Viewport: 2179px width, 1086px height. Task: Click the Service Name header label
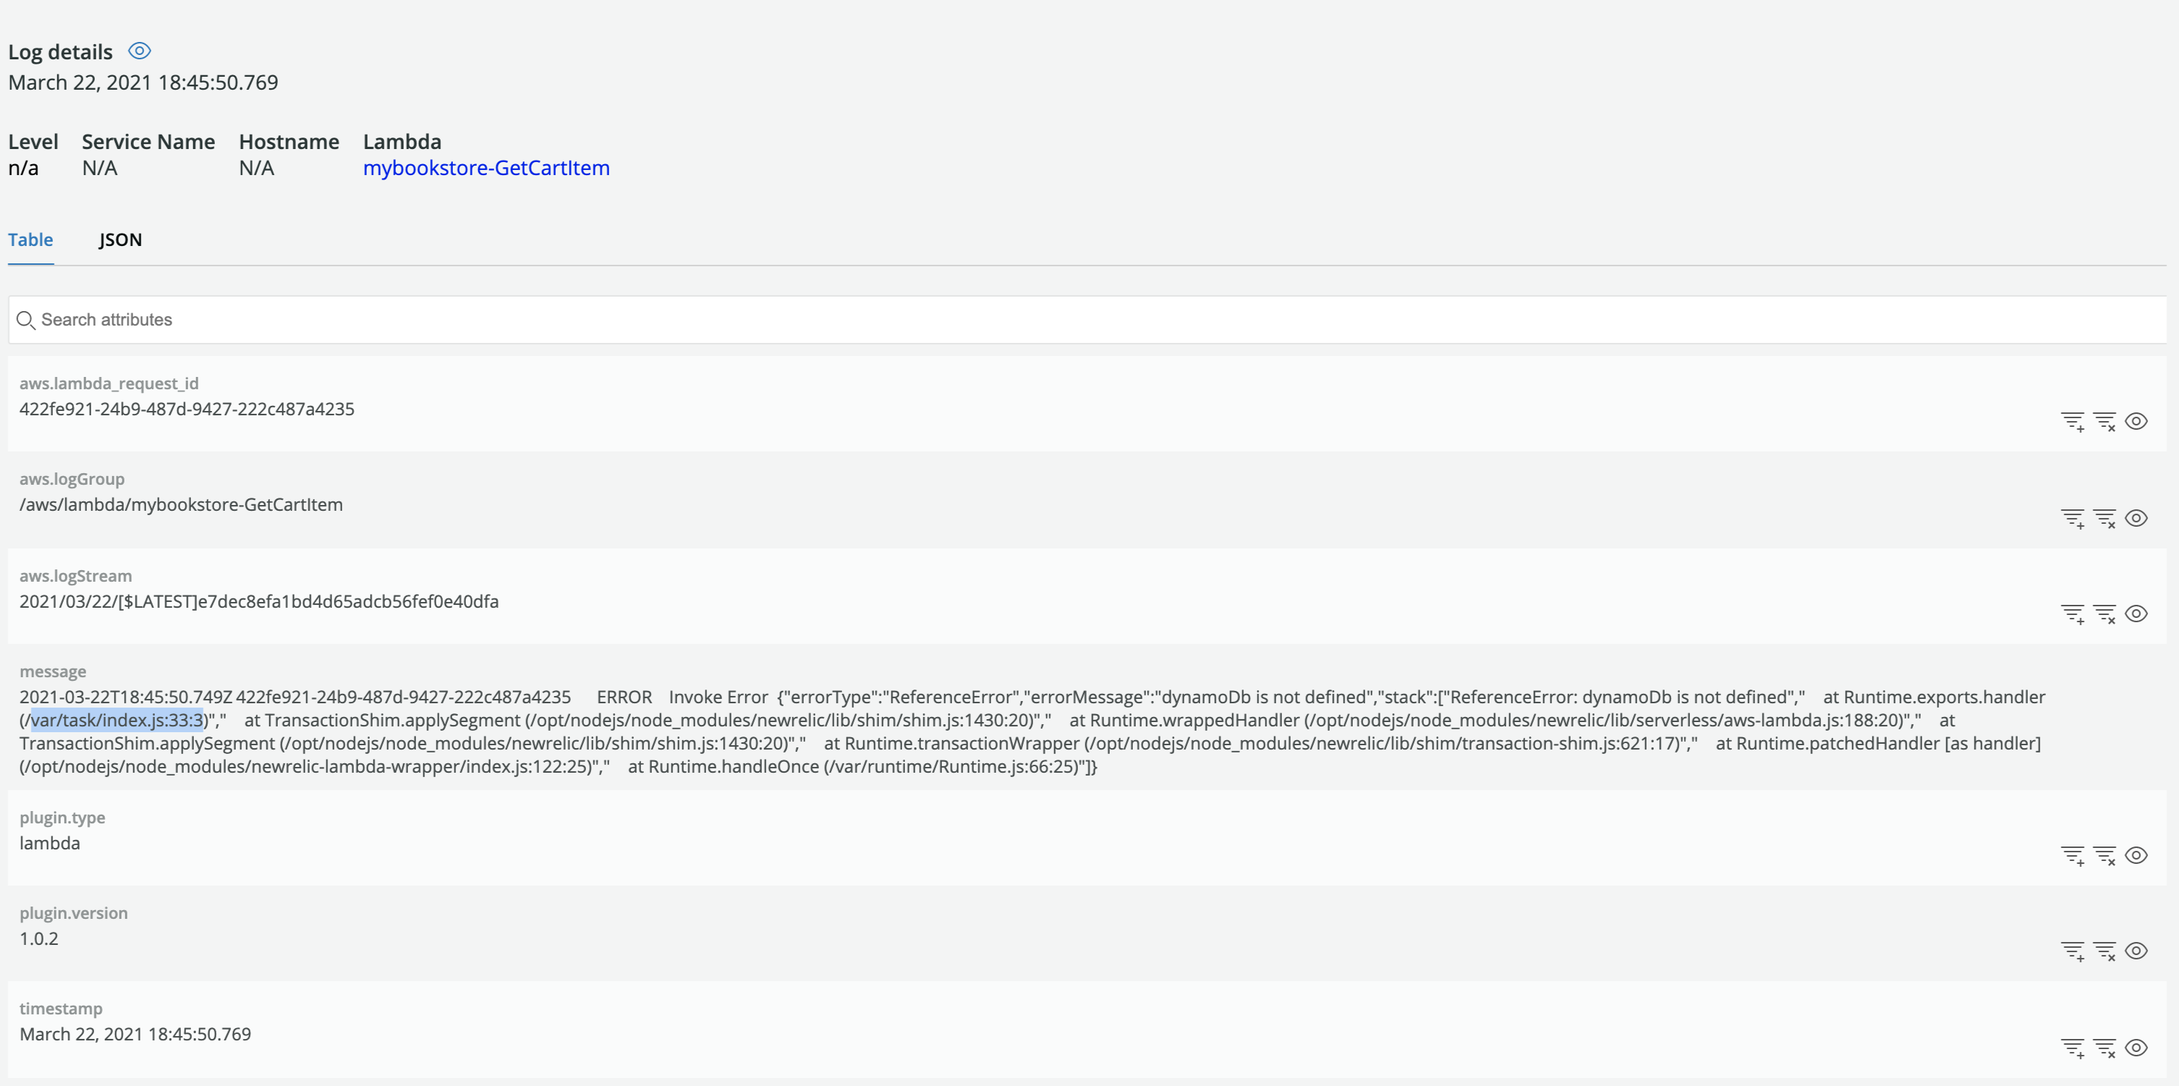pos(148,141)
